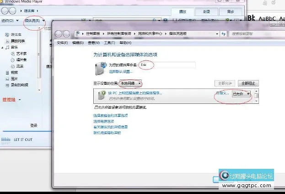Open the 选择电源选项 link

click(x=104, y=121)
